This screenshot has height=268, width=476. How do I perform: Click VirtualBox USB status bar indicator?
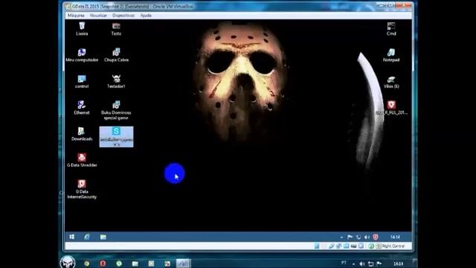(332, 246)
